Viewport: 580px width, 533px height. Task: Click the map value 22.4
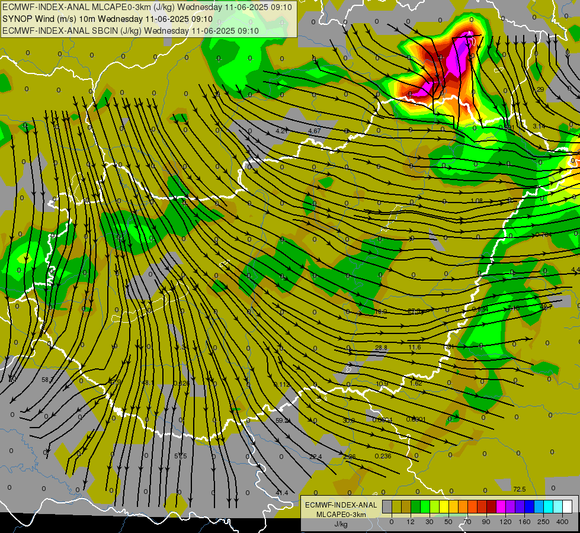point(316,457)
